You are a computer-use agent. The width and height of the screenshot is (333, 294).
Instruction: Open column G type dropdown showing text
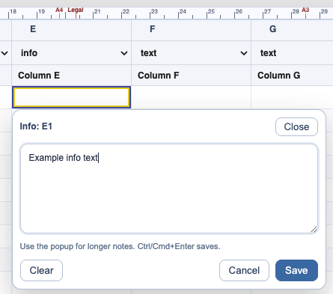coord(292,53)
